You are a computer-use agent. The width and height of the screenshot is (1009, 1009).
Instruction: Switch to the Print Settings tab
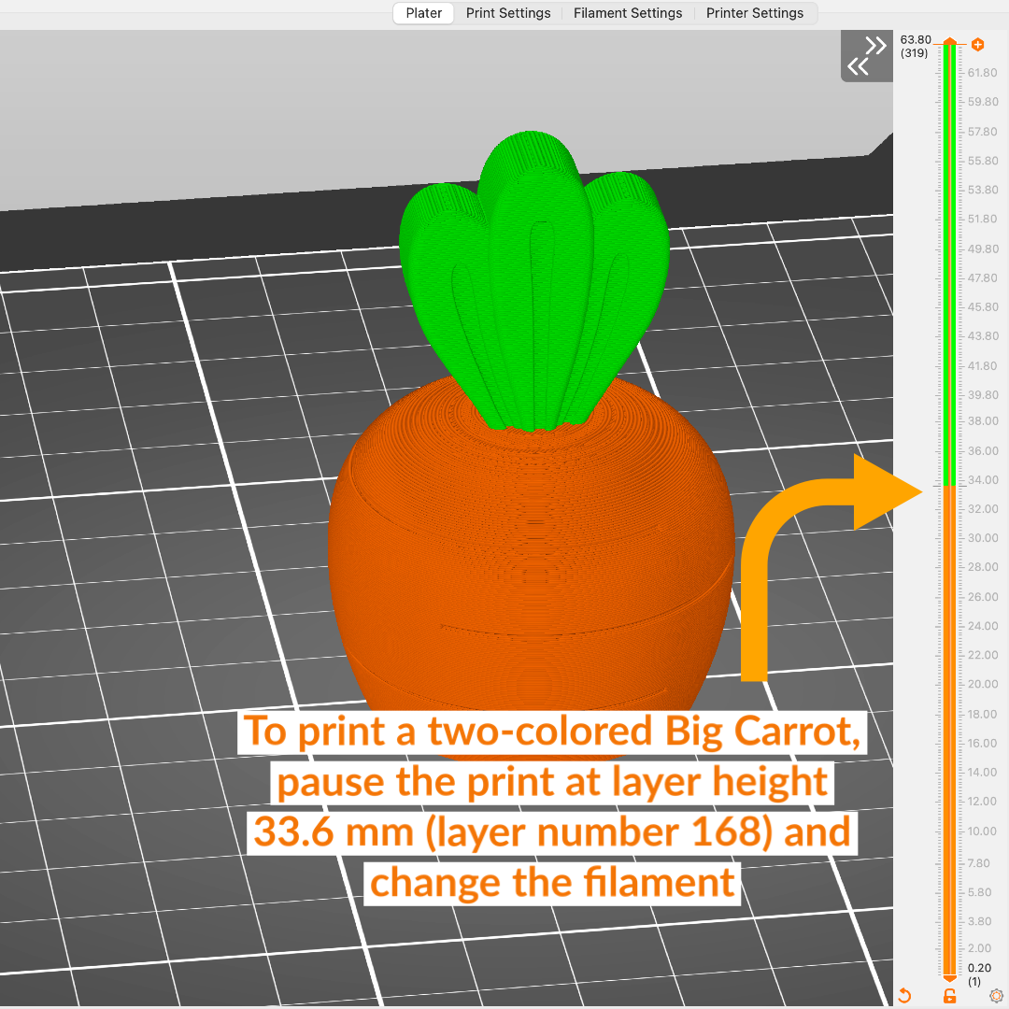(508, 13)
